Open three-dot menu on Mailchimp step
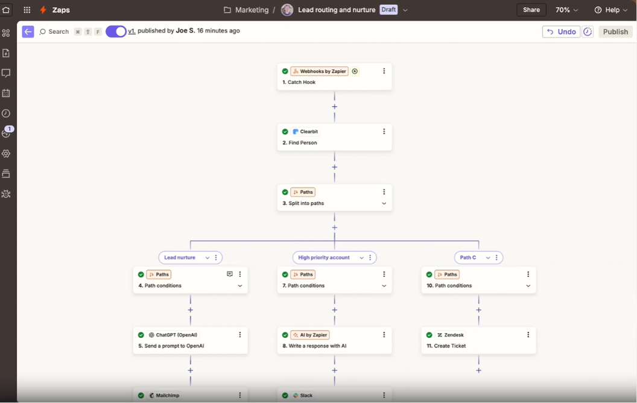The height and width of the screenshot is (403, 637). [240, 395]
